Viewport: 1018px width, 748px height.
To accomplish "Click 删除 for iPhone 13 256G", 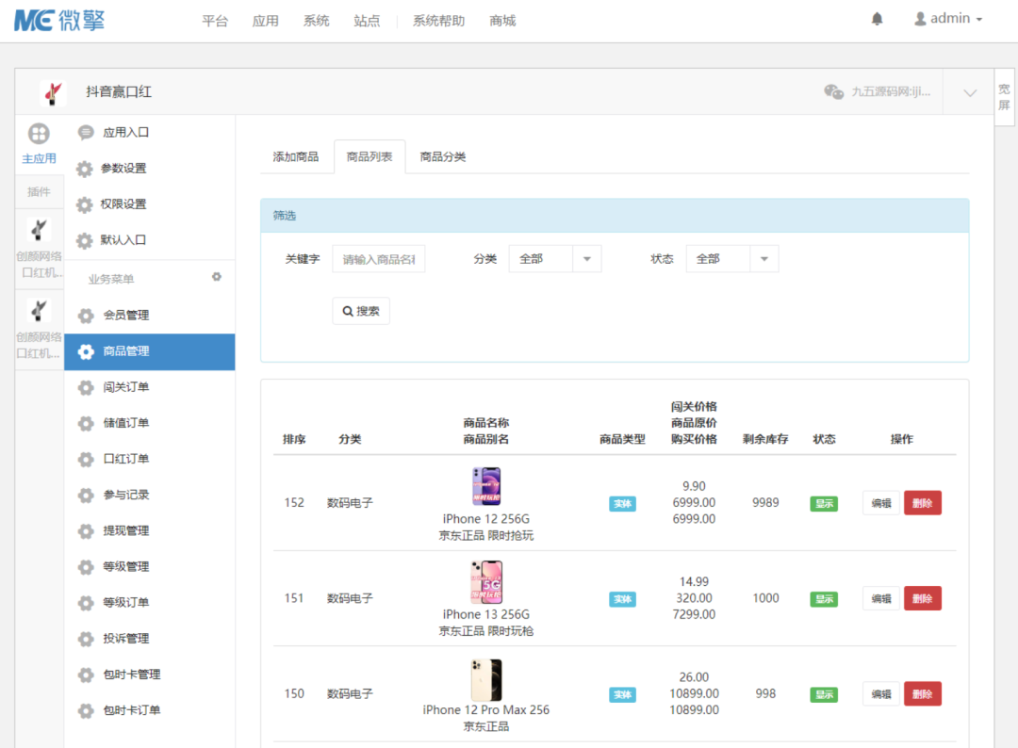I will 923,599.
